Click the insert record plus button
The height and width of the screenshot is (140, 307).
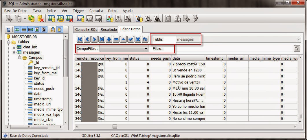109,39
